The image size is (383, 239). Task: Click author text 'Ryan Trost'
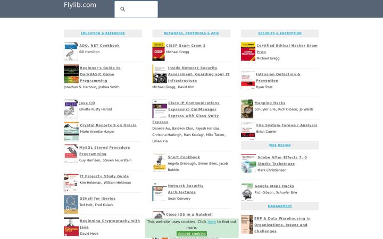(x=264, y=87)
